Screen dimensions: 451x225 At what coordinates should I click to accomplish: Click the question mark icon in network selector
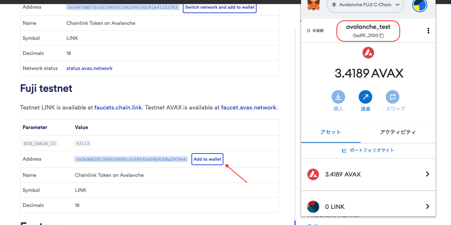[334, 5]
